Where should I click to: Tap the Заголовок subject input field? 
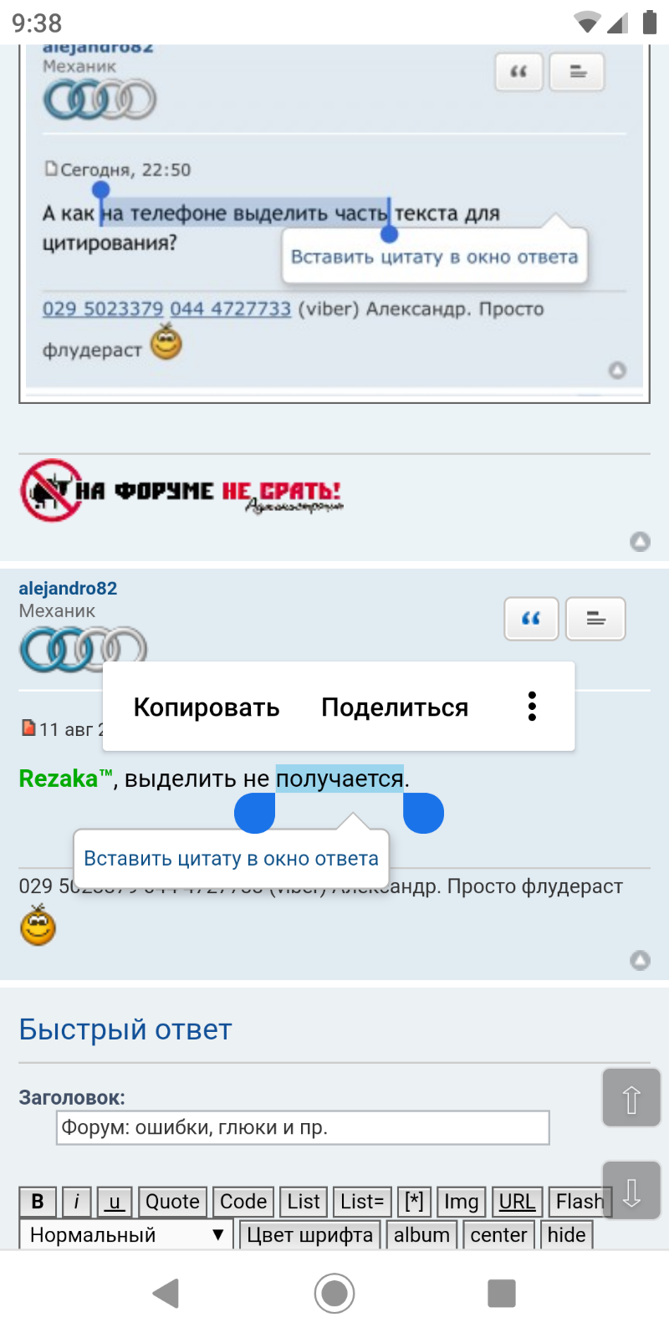(x=303, y=1127)
